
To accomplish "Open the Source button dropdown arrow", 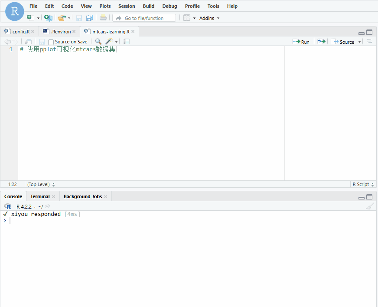I will 359,41.
